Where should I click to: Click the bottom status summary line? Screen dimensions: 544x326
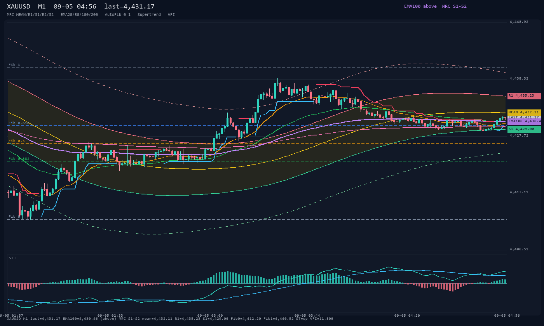click(x=170, y=319)
